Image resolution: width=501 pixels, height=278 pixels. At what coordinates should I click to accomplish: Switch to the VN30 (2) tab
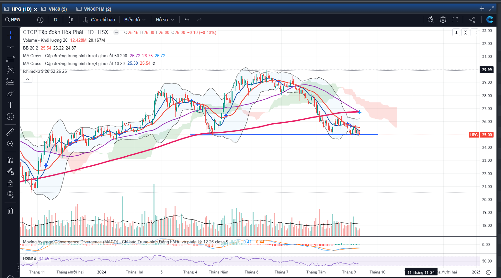click(x=54, y=9)
